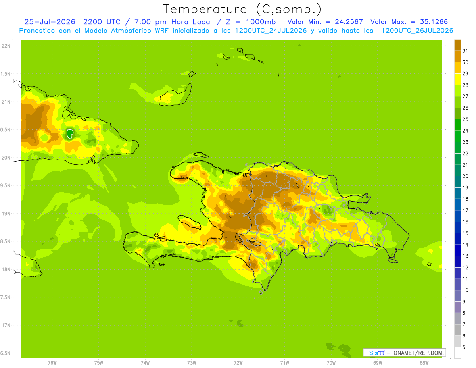Click the colorbar label 5
Image resolution: width=476 pixels, height=368 pixels.
pos(464,347)
